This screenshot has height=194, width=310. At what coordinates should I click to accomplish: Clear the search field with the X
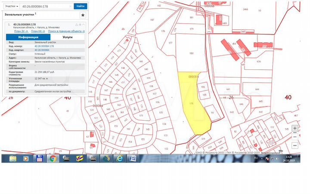pyautogui.click(x=69, y=6)
